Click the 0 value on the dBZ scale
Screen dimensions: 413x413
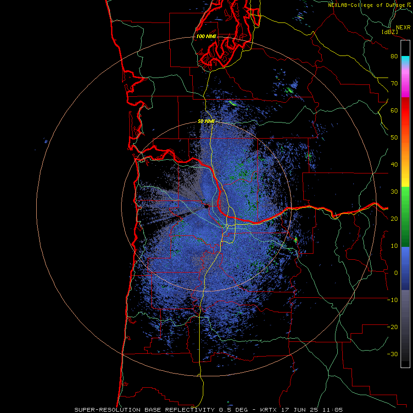pos(396,273)
